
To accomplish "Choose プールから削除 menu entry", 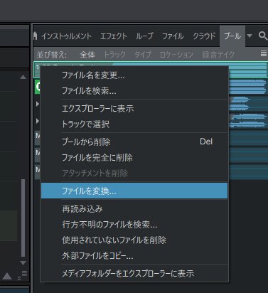I will tap(134, 142).
